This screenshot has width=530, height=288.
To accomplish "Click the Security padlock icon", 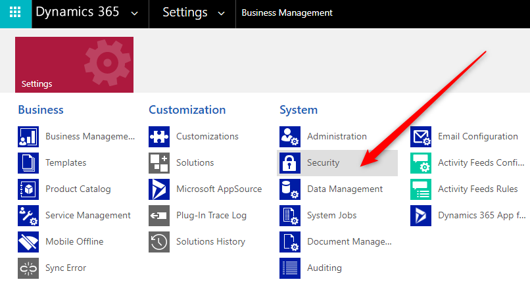I will point(290,163).
